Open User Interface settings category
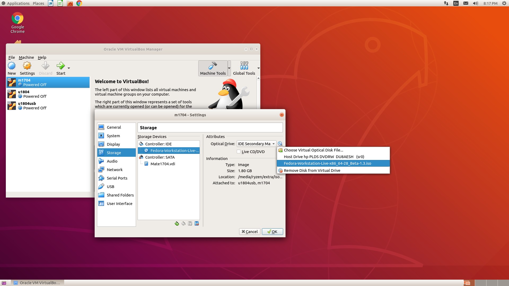Screen dimensions: 509x286 coord(116,204)
